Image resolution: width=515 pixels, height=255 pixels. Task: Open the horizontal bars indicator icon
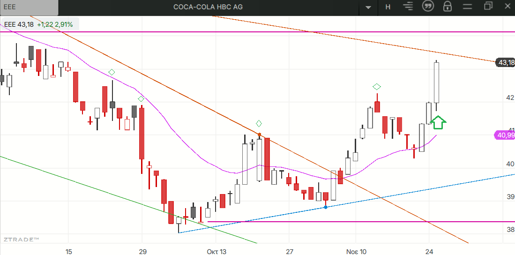point(409,7)
